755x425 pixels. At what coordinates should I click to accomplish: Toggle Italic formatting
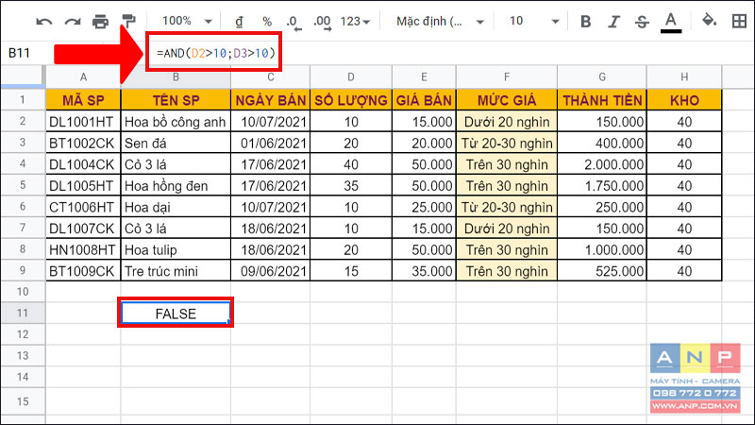pyautogui.click(x=613, y=21)
